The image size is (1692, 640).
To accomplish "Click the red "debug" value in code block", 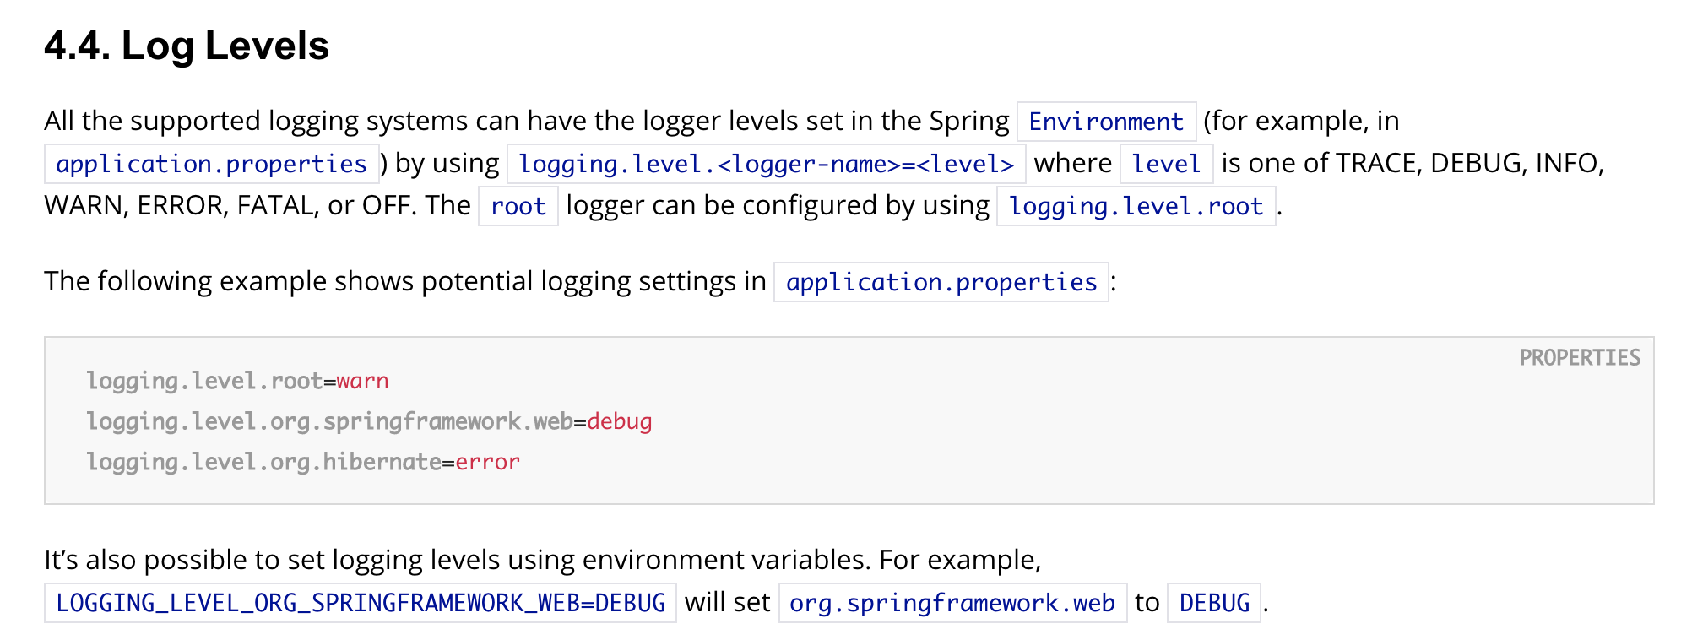I will [x=620, y=421].
